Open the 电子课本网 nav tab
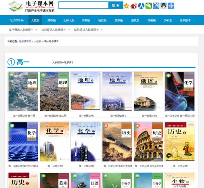 (x=17, y=20)
